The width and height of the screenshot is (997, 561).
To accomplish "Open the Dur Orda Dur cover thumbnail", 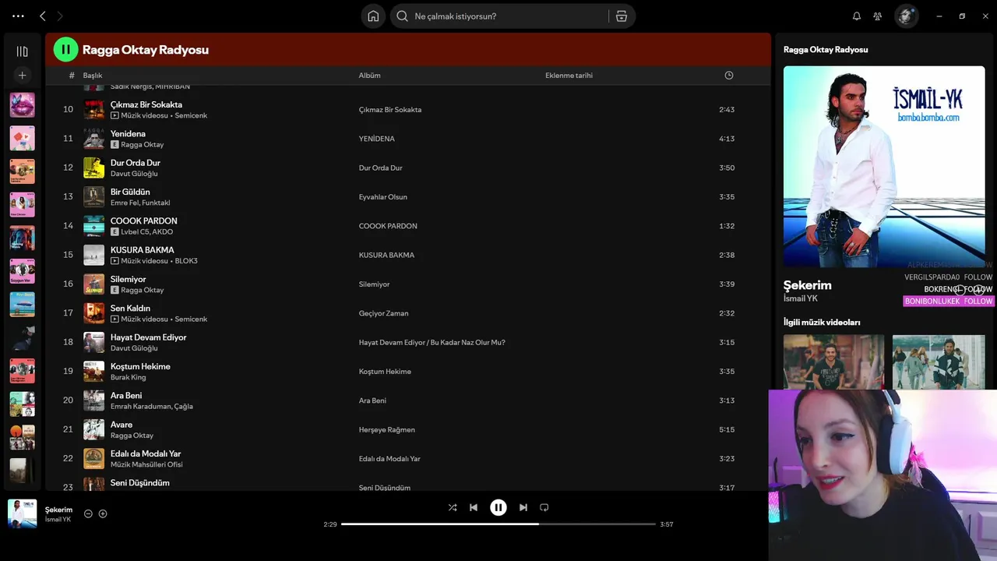I will coord(93,168).
